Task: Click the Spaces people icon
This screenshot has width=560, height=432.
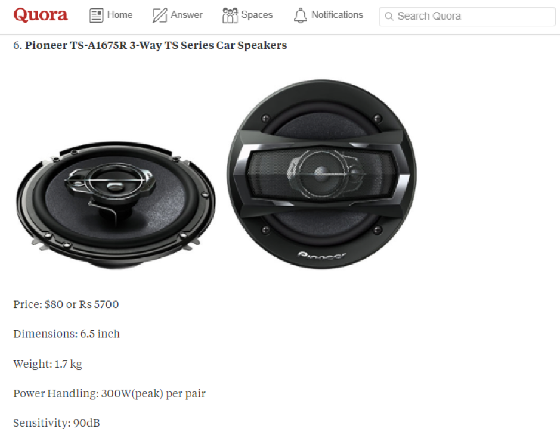Action: (230, 15)
